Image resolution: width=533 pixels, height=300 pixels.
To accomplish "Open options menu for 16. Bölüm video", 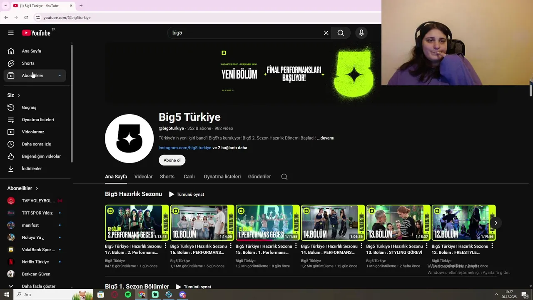I will pyautogui.click(x=231, y=246).
